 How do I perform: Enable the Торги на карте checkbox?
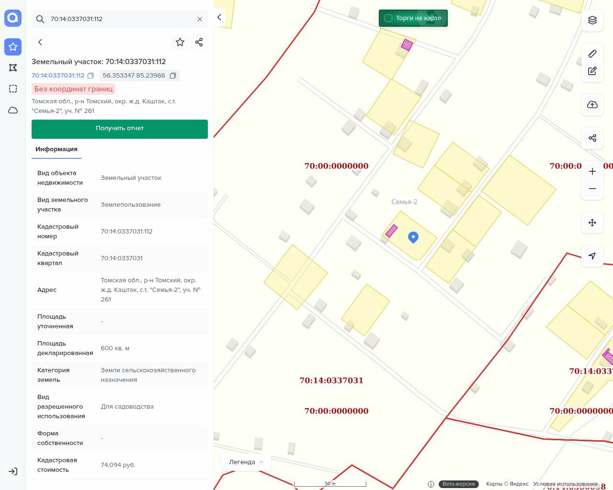pyautogui.click(x=388, y=18)
